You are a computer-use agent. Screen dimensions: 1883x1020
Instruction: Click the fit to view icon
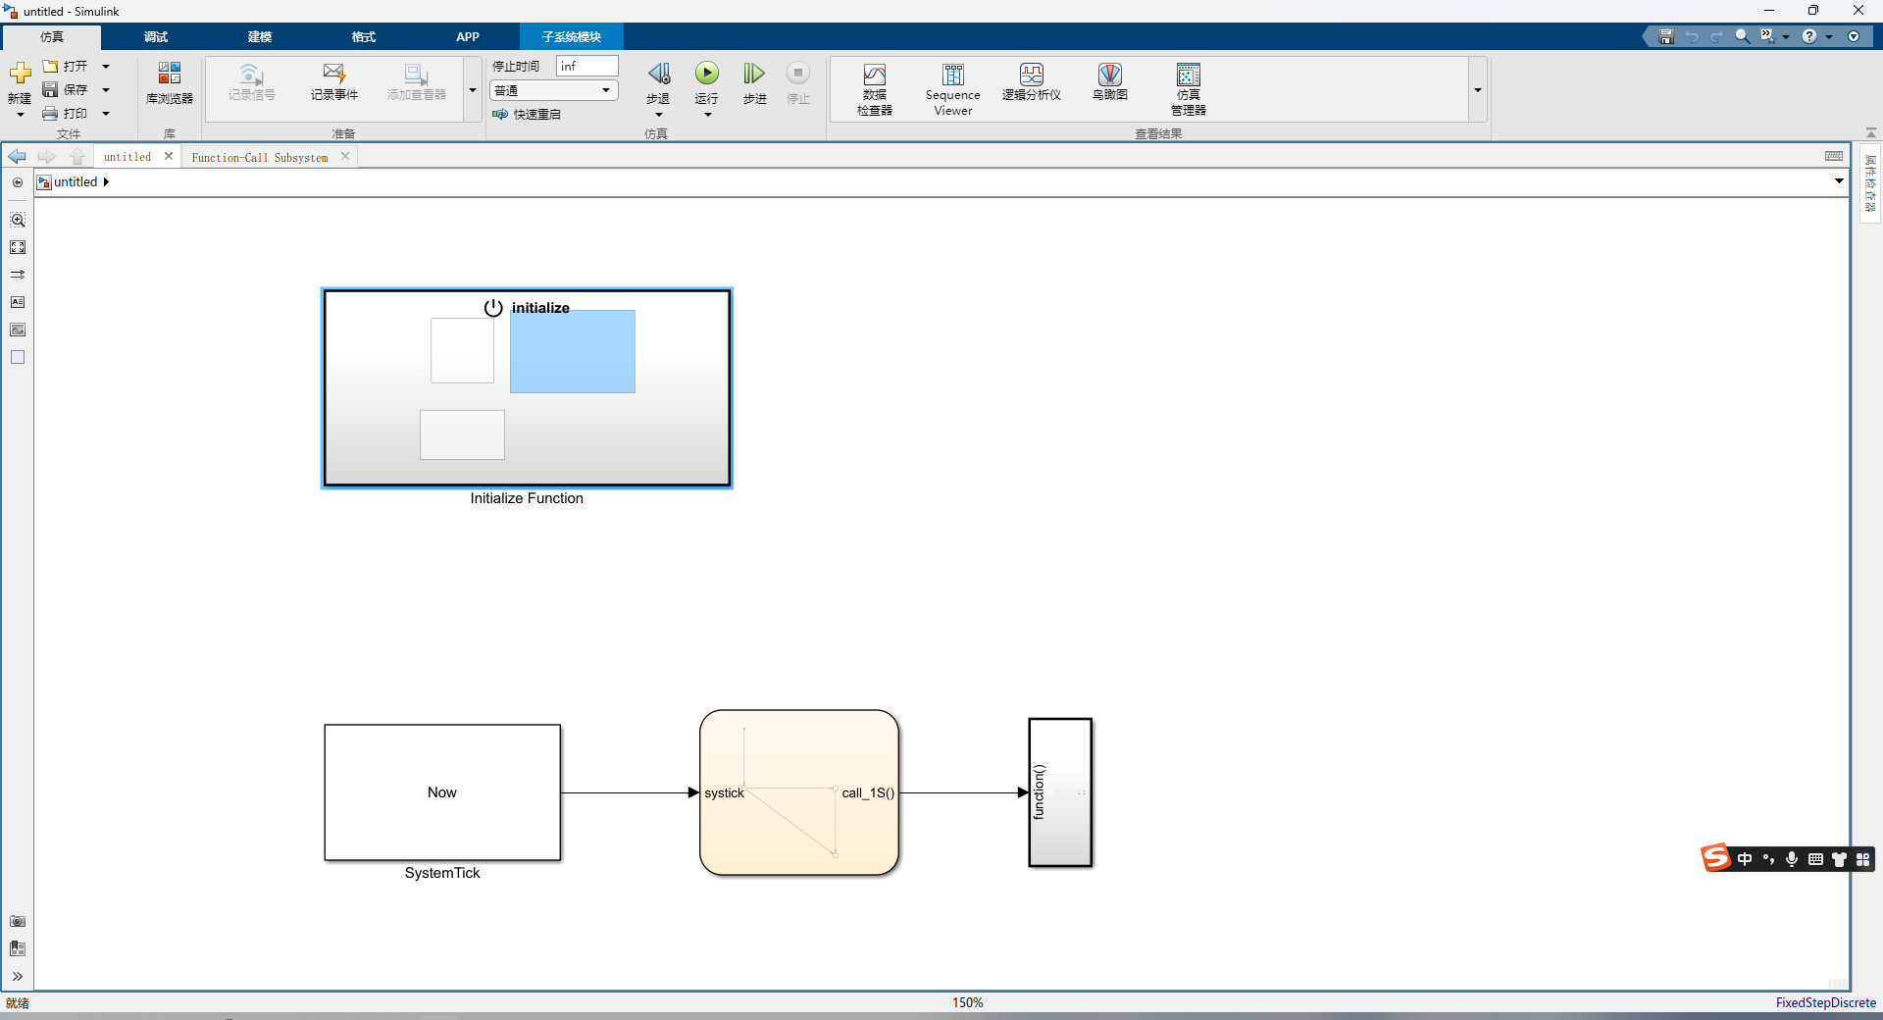pyautogui.click(x=18, y=247)
